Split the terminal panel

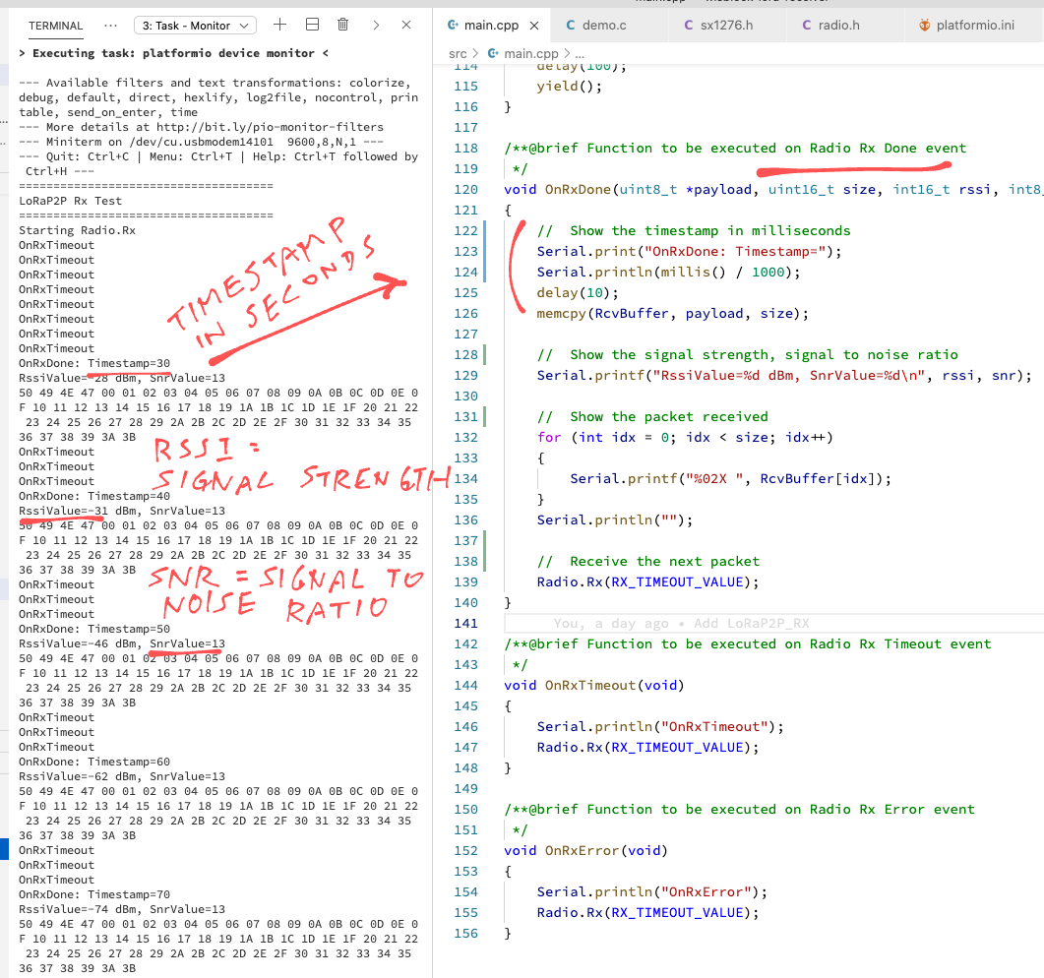pyautogui.click(x=311, y=25)
